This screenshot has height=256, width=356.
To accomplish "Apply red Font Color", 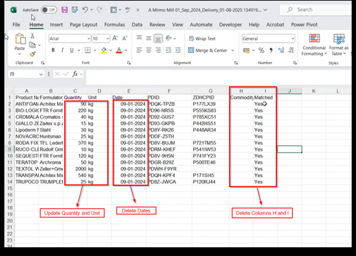I will click(119, 50).
